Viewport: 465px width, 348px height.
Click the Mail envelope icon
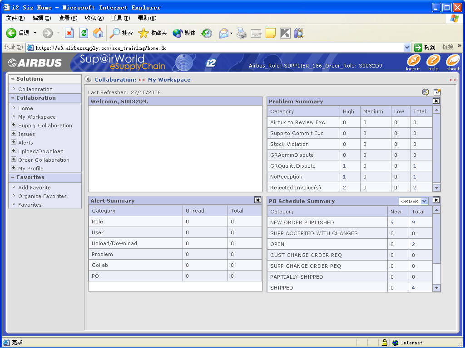224,33
